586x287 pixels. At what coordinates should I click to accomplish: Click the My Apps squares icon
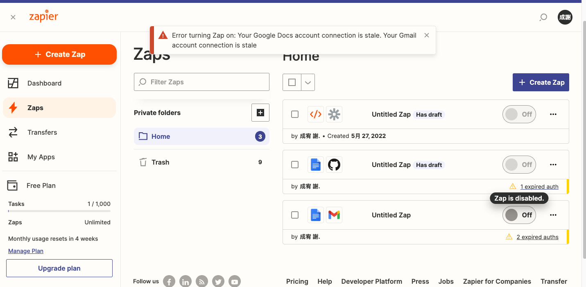[13, 157]
